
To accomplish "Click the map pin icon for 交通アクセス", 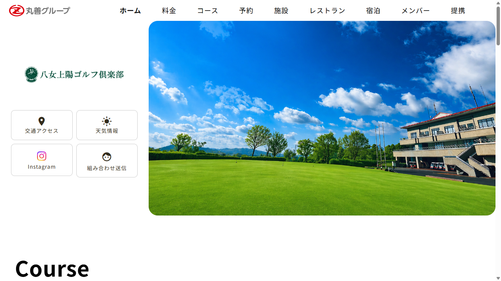I will tap(41, 121).
